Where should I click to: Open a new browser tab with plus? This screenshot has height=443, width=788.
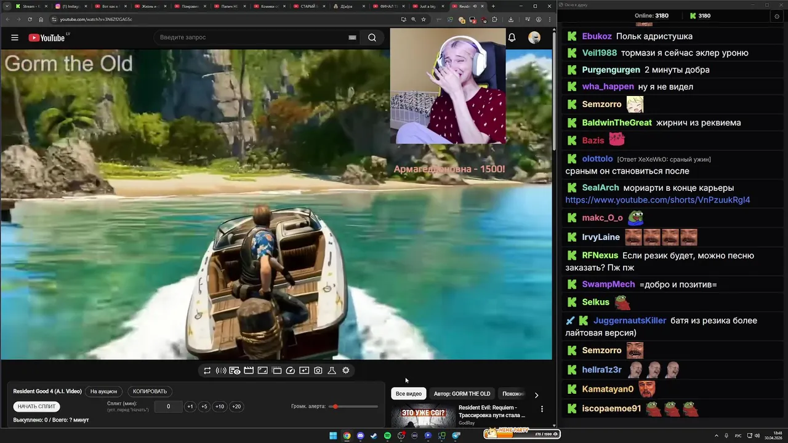pos(493,6)
